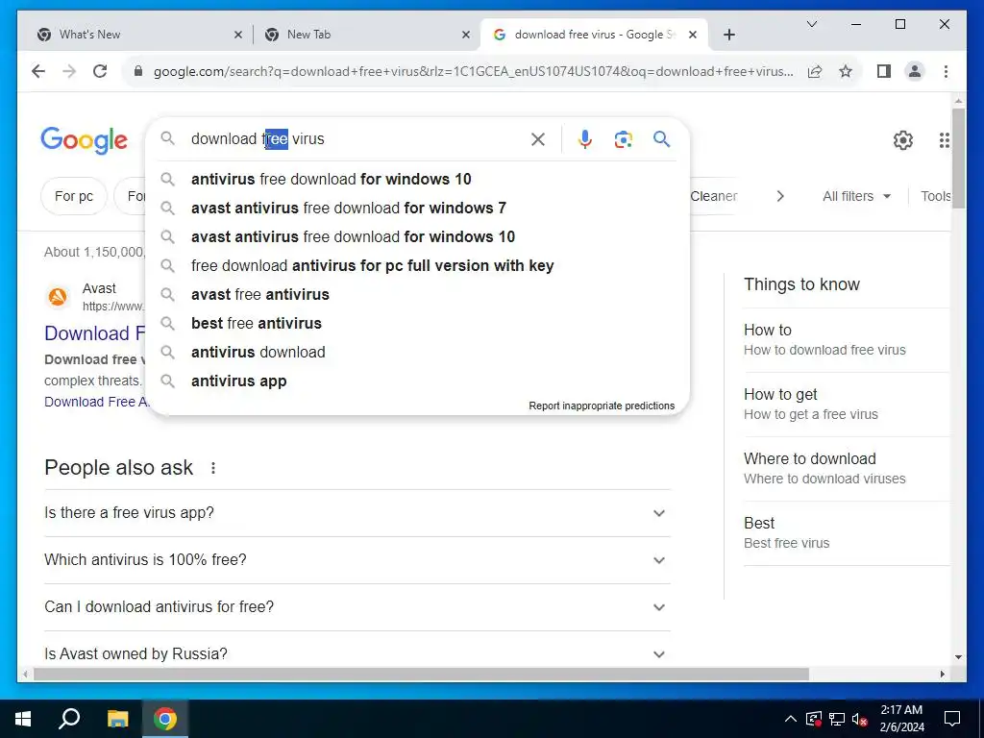Image resolution: width=984 pixels, height=738 pixels.
Task: Click the Chrome address bar URL
Action: point(473,71)
